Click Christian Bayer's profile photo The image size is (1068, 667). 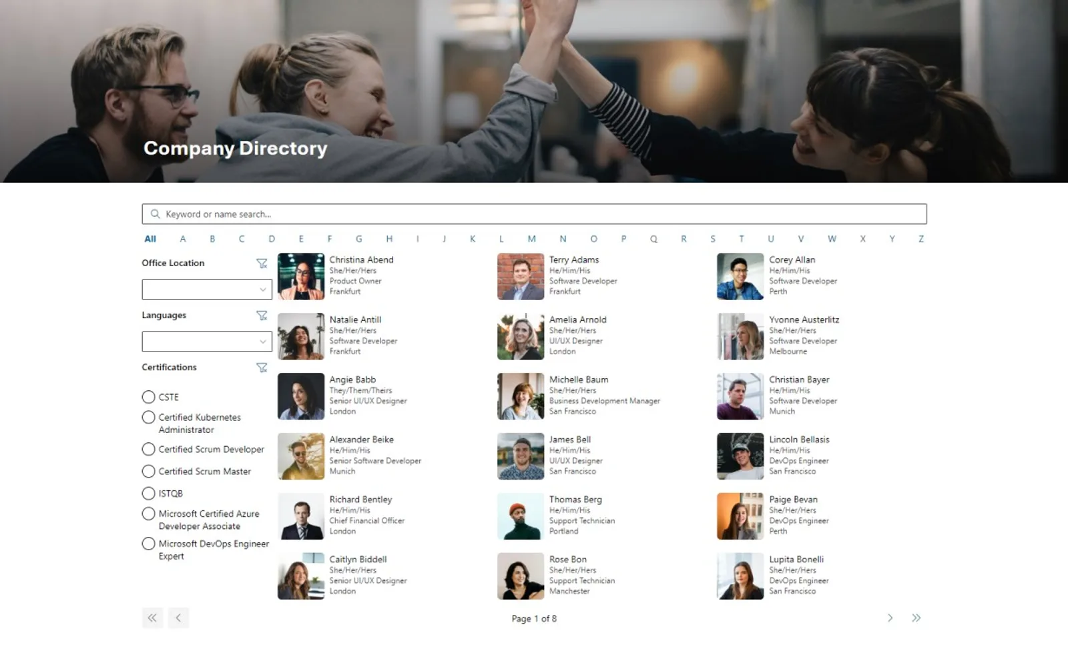(x=740, y=396)
